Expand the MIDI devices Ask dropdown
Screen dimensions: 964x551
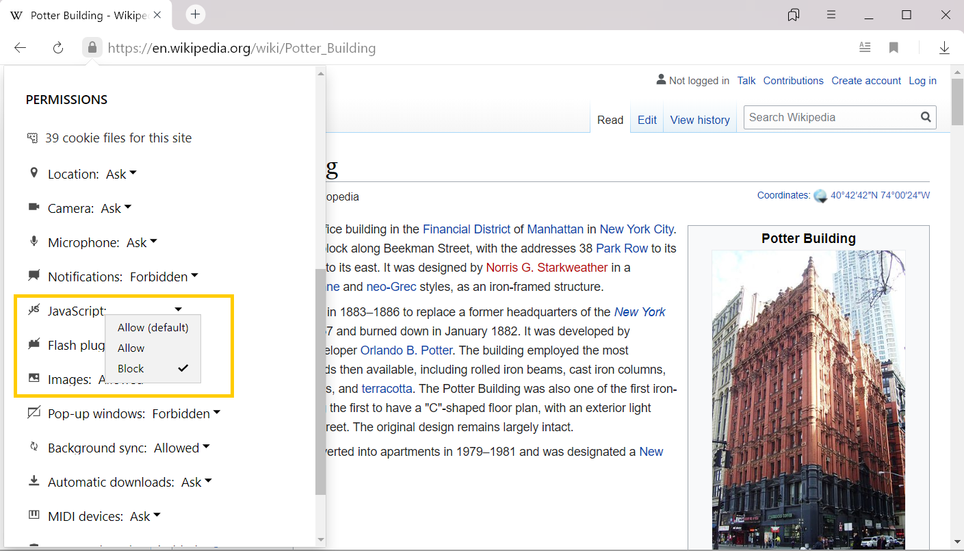(146, 516)
